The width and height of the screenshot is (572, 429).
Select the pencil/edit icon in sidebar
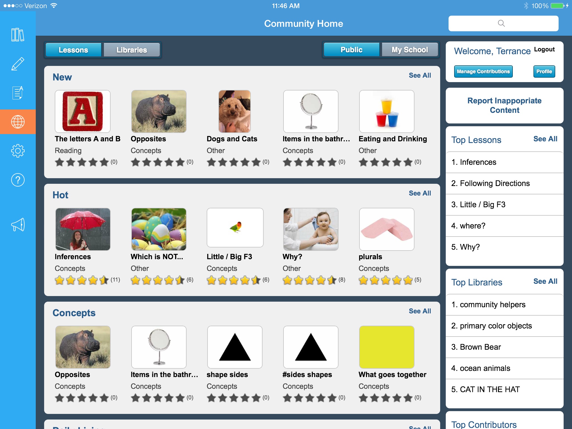coord(18,63)
